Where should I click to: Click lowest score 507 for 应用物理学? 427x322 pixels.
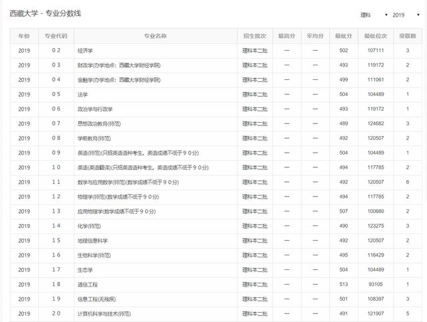pyautogui.click(x=344, y=211)
